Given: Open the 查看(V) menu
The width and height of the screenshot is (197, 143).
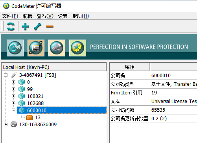Looking at the screenshot, I should tap(45, 16).
